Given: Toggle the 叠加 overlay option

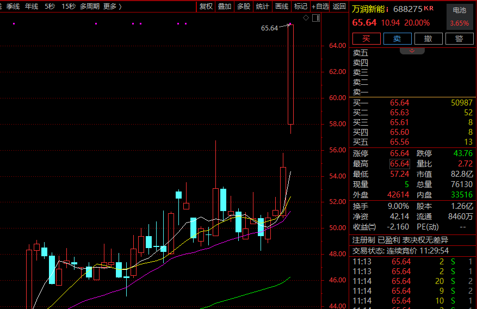Looking at the screenshot, I should 225,7.
